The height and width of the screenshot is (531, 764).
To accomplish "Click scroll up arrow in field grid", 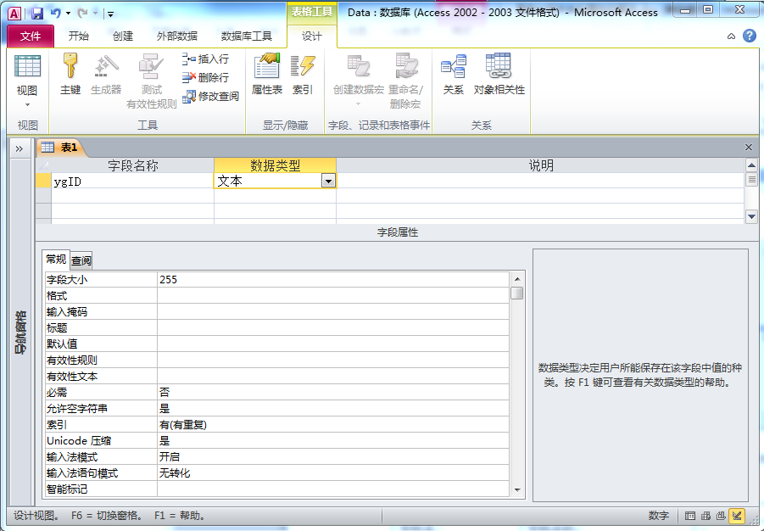I will pos(751,165).
